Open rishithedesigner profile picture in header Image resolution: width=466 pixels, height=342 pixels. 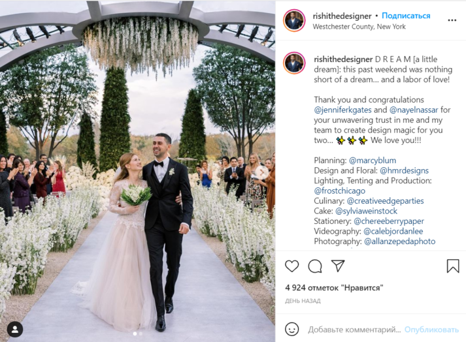[294, 20]
